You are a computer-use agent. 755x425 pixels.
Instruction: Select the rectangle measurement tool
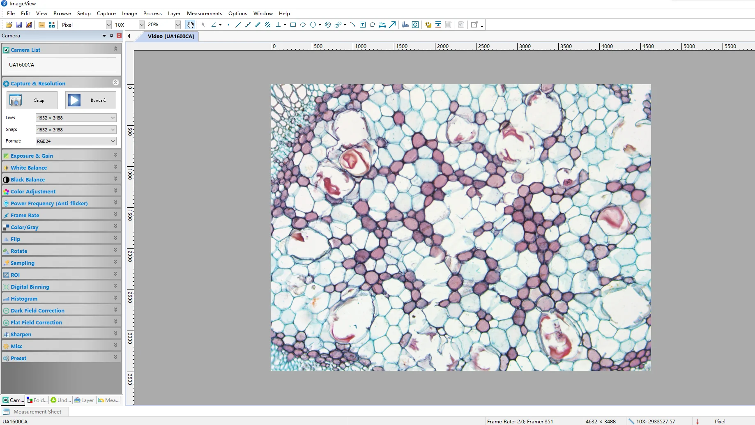293,25
